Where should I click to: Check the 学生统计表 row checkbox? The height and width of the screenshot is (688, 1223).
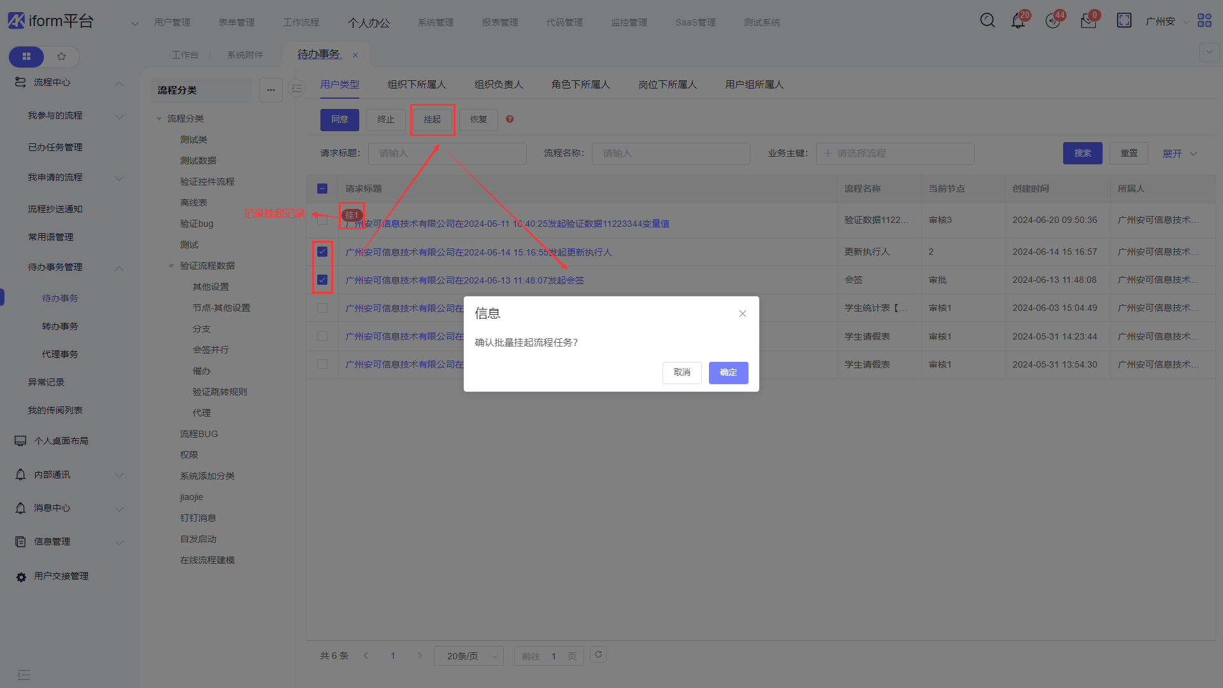coord(322,308)
